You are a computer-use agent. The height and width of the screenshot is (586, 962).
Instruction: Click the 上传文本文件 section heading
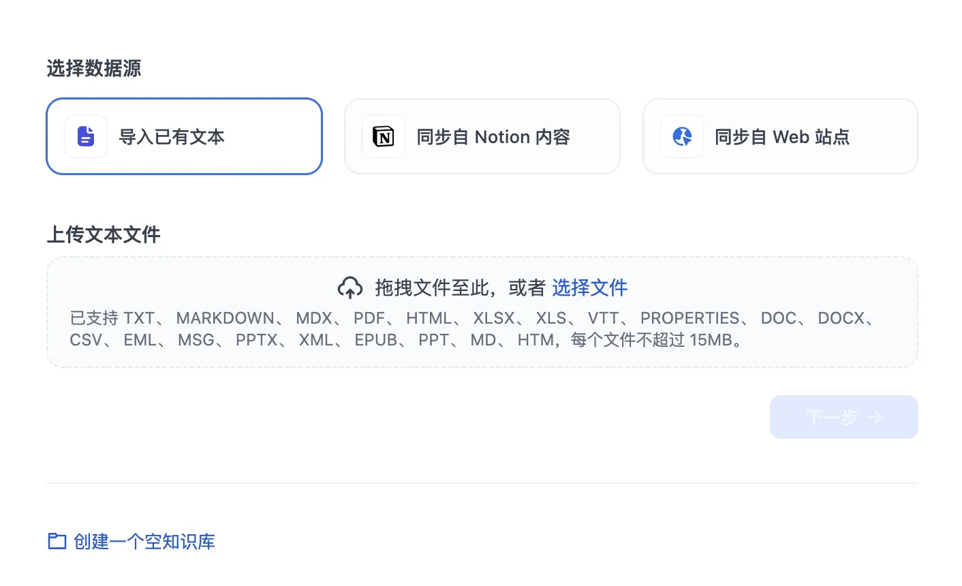103,234
